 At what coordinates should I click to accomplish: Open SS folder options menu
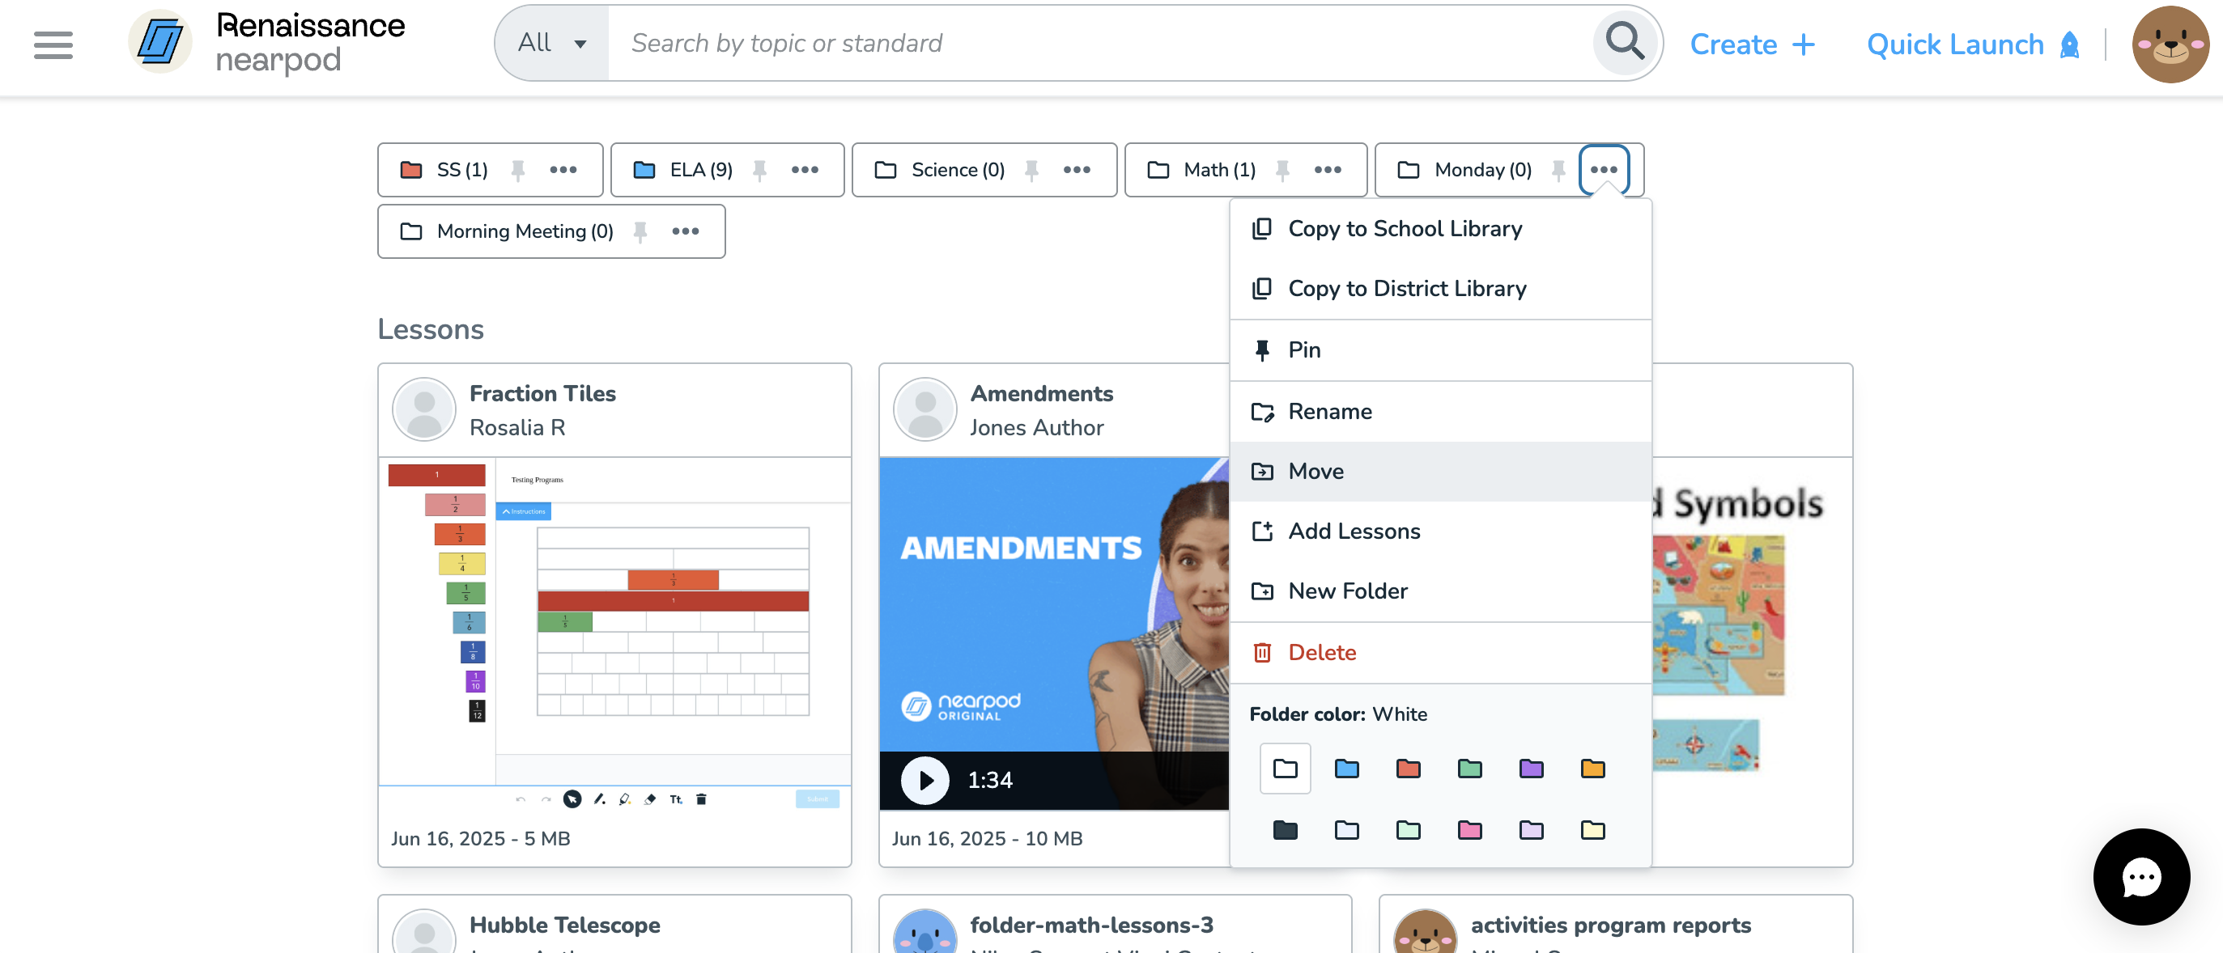coord(563,170)
